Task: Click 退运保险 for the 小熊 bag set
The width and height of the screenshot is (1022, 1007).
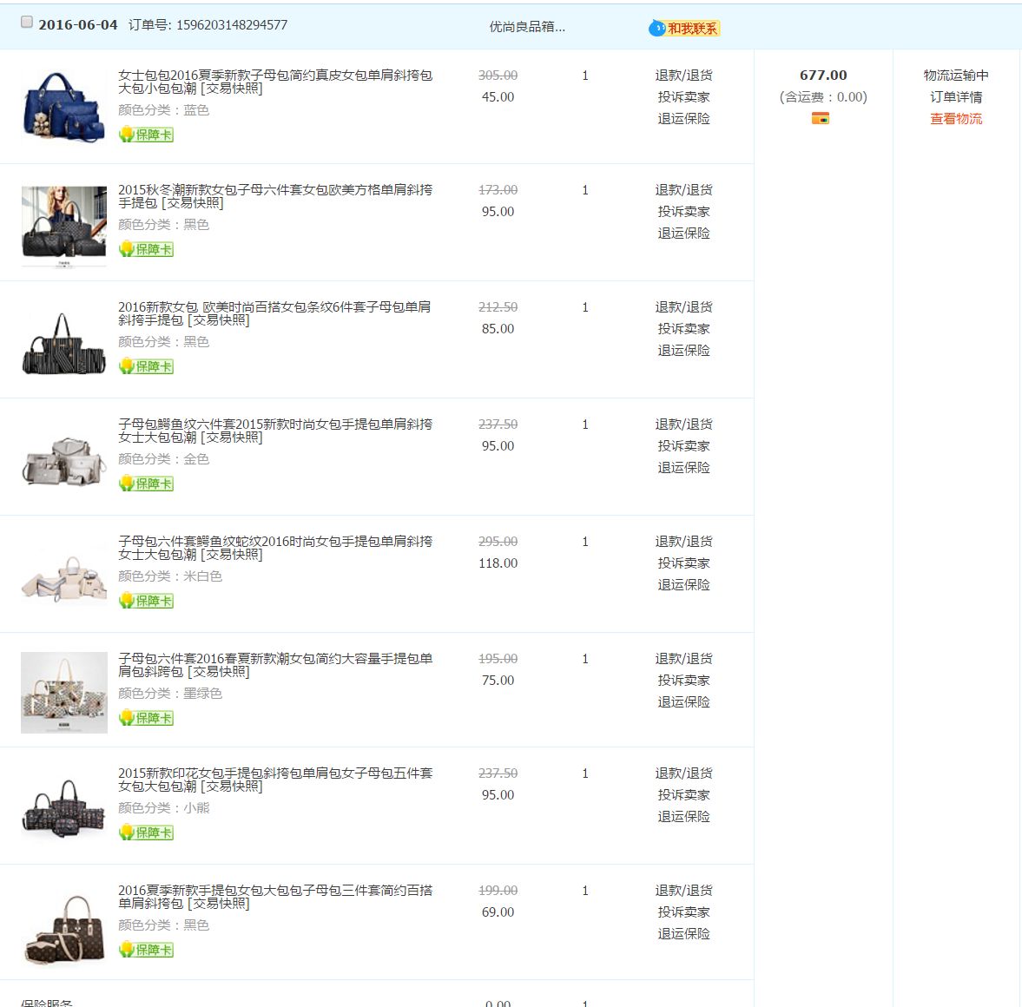Action: pos(683,818)
